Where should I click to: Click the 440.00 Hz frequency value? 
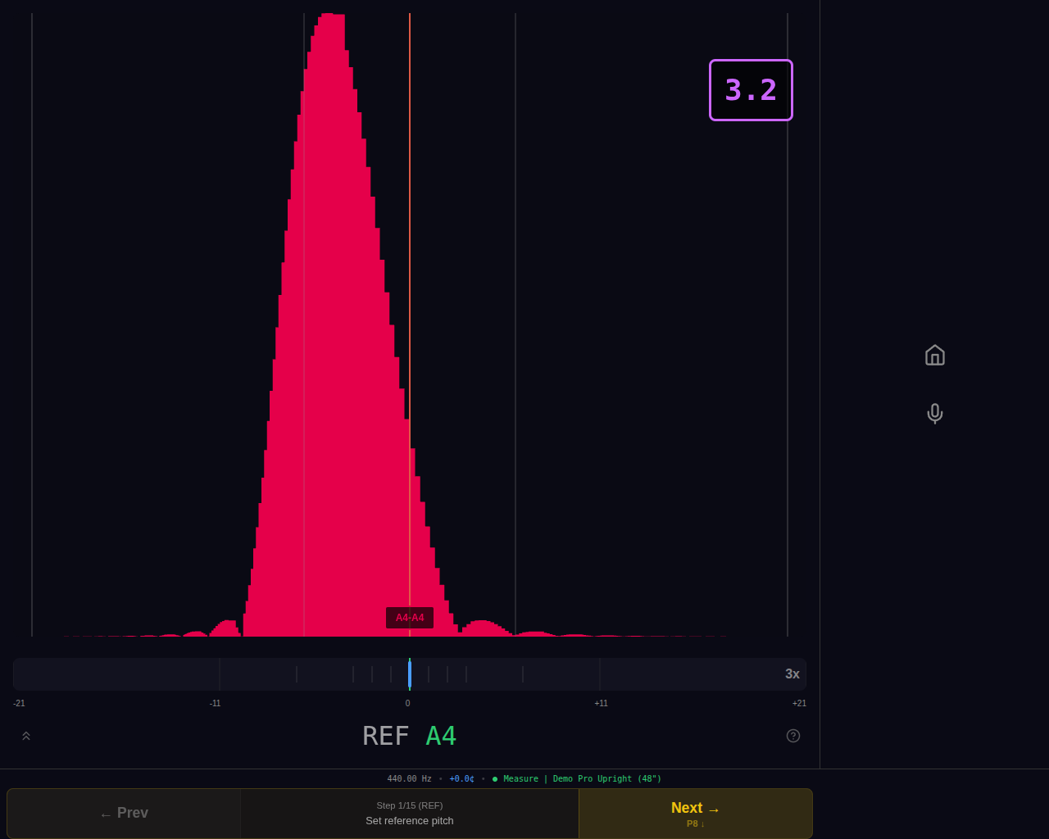pyautogui.click(x=408, y=778)
